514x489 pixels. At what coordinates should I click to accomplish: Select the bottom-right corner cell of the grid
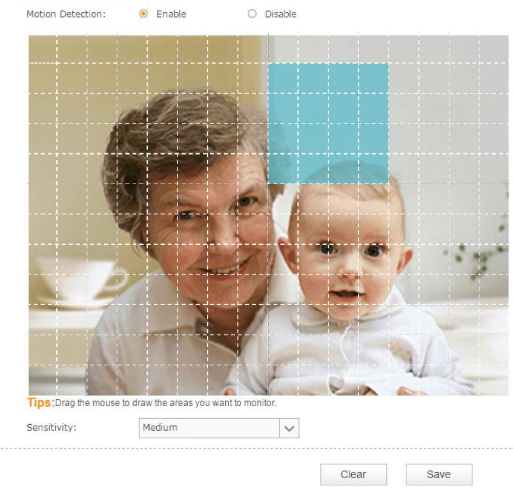pyautogui.click(x=493, y=380)
